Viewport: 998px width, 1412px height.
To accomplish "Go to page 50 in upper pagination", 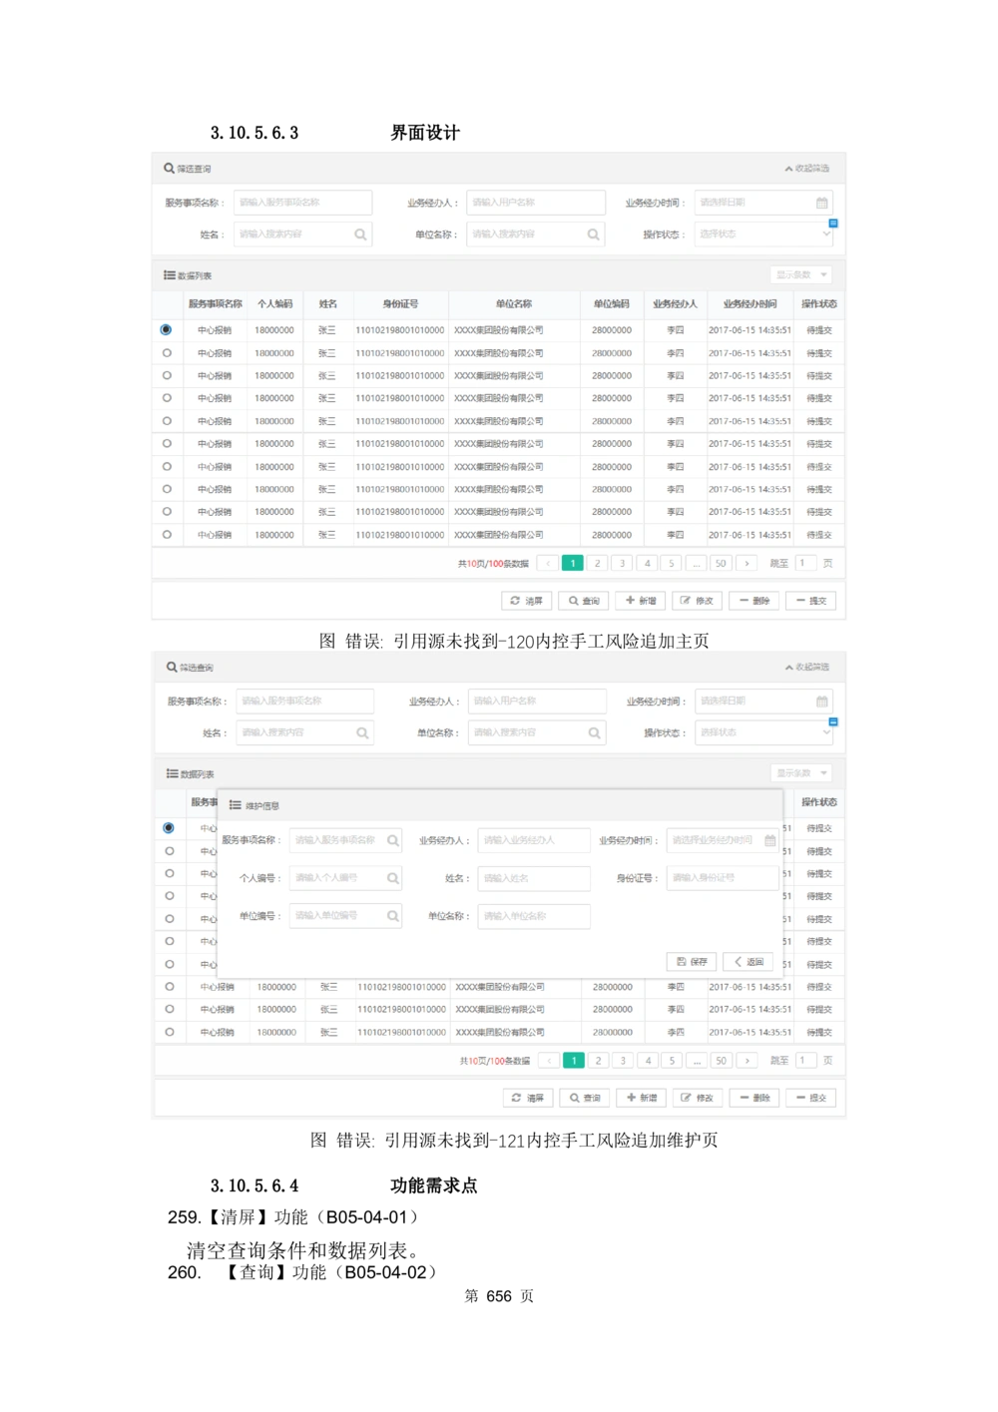I will 721,564.
